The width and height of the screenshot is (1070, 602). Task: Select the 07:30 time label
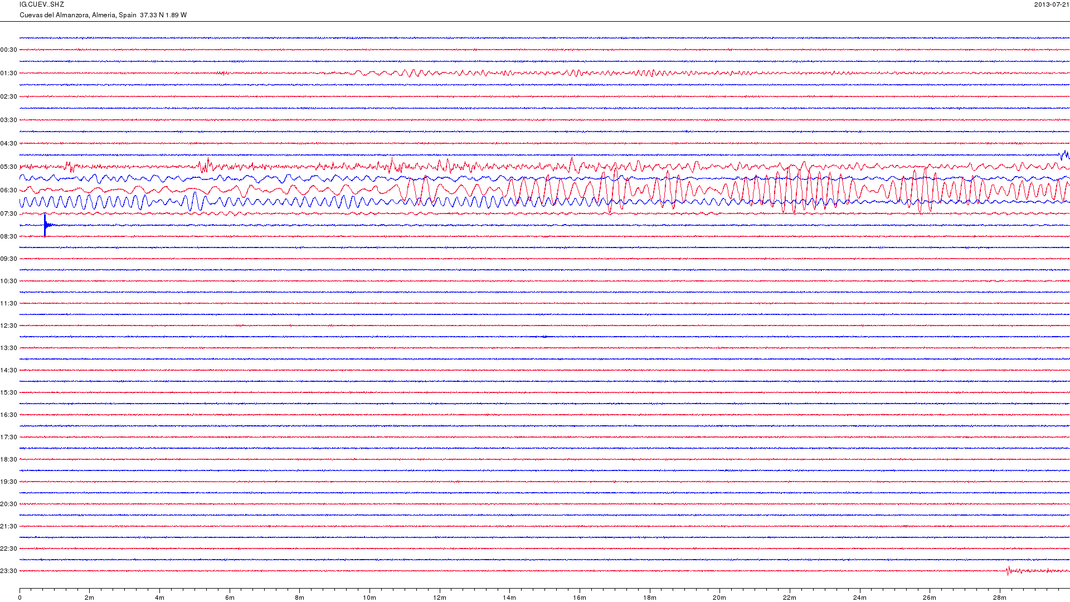click(9, 213)
